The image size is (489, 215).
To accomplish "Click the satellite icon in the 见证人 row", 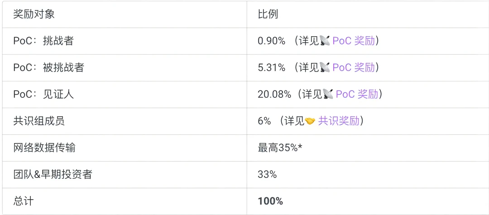I will [x=328, y=95].
